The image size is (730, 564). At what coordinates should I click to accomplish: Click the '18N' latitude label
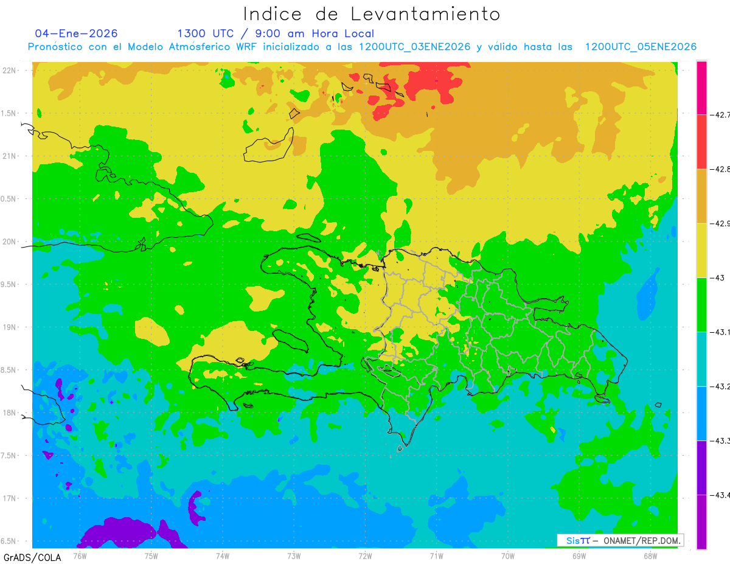tap(10, 413)
